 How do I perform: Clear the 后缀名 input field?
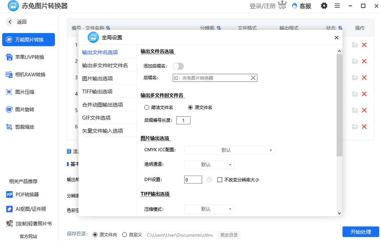(x=253, y=77)
